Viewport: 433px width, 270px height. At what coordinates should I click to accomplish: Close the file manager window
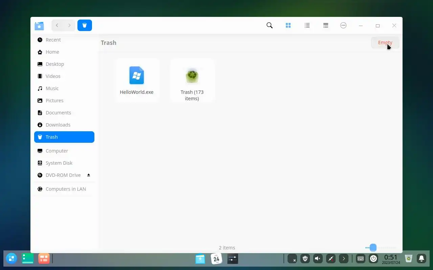coord(394,26)
